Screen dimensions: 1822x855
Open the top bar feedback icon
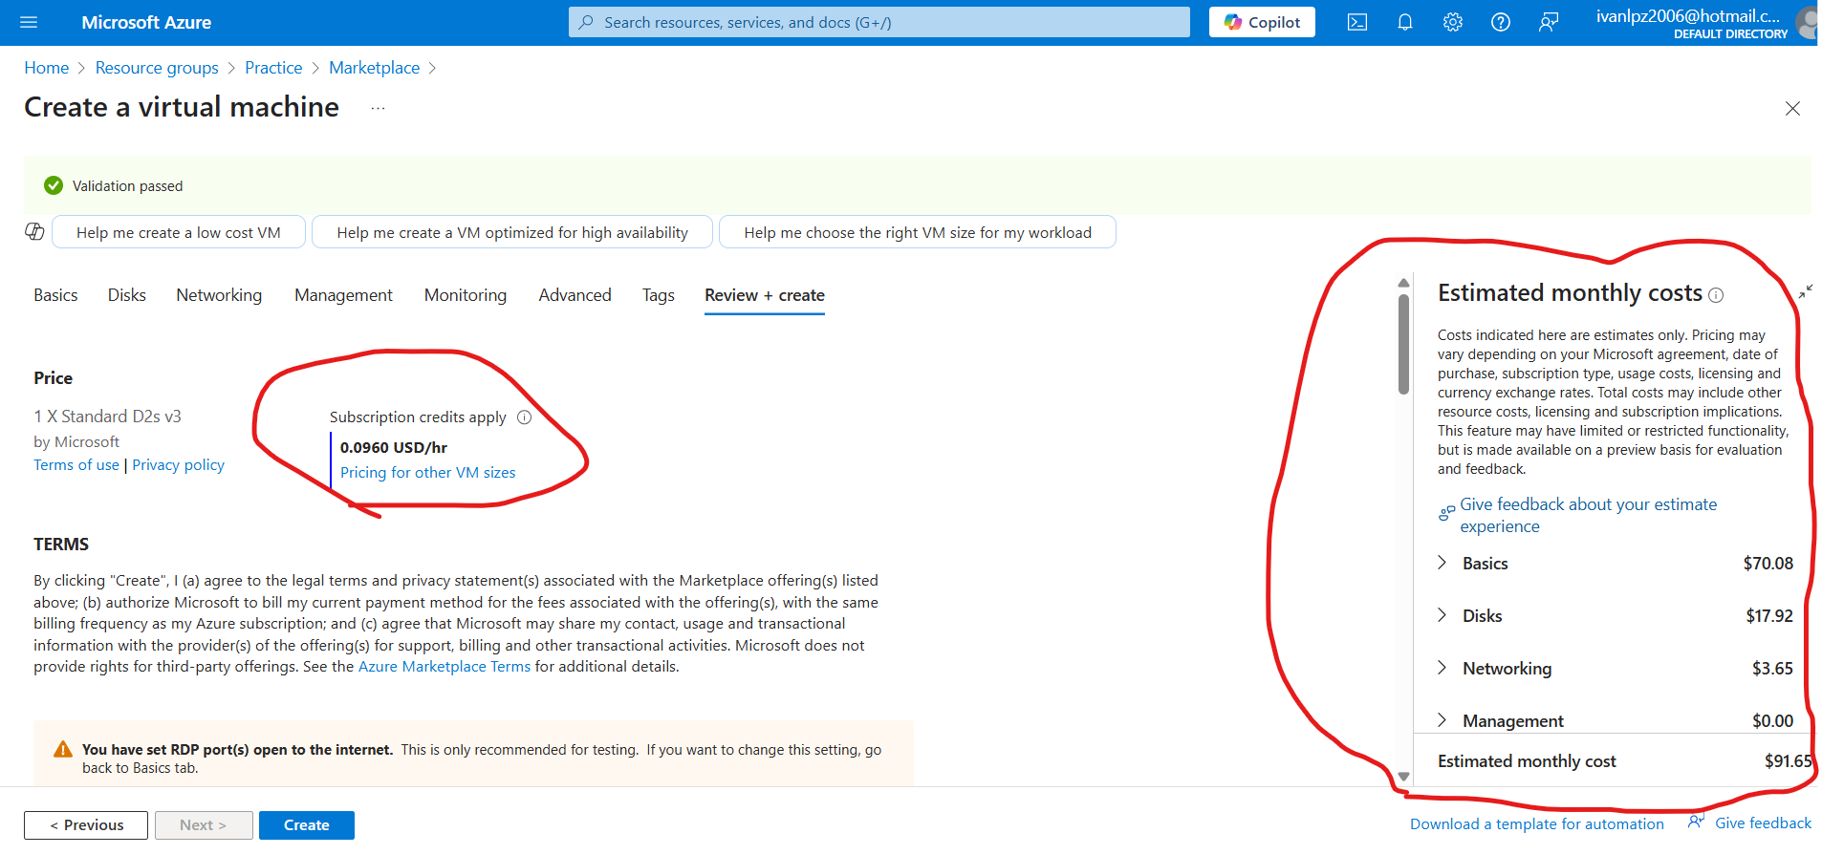[x=1549, y=22]
